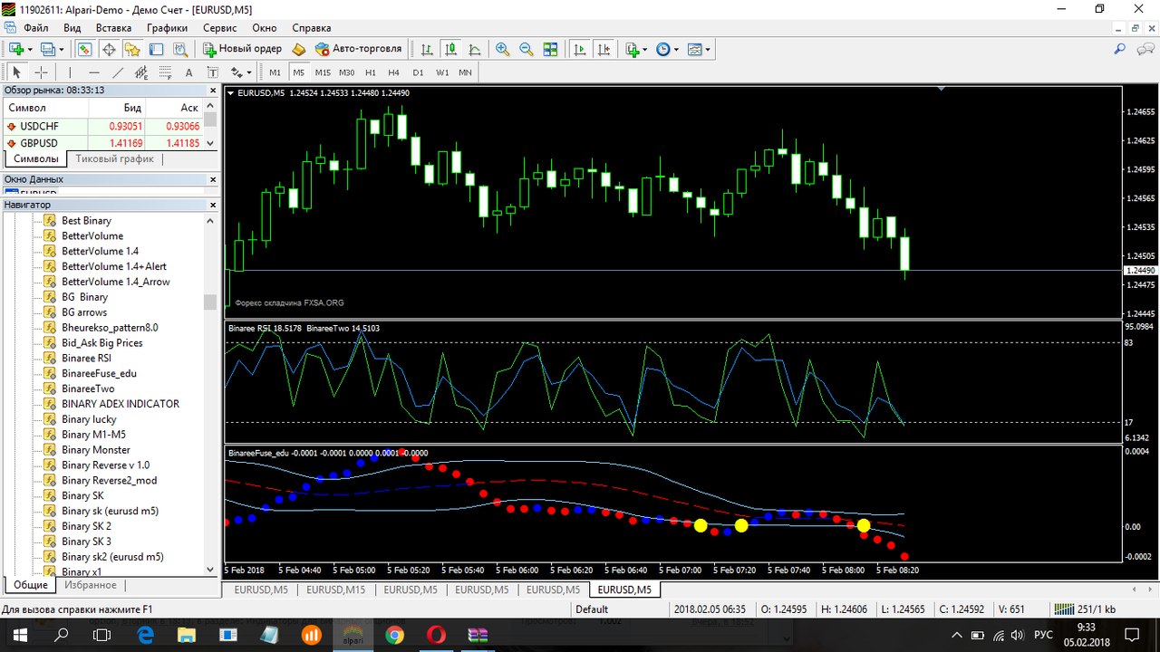Viewport: 1160px width, 652px height.
Task: Switch chart to line chart type
Action: 475,49
